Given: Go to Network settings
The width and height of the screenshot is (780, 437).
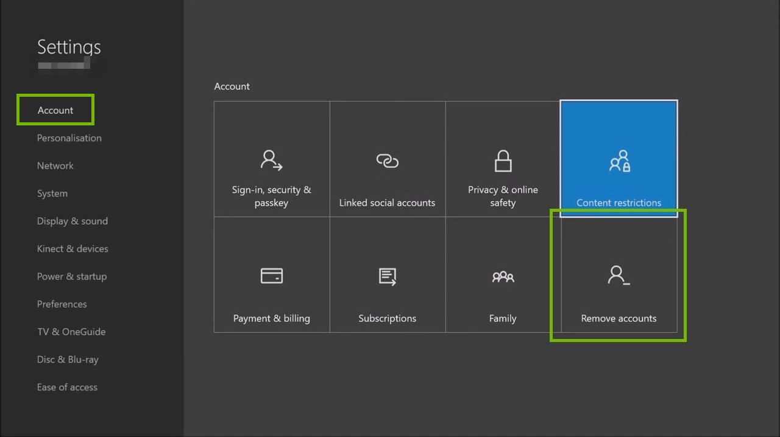Looking at the screenshot, I should coord(55,165).
